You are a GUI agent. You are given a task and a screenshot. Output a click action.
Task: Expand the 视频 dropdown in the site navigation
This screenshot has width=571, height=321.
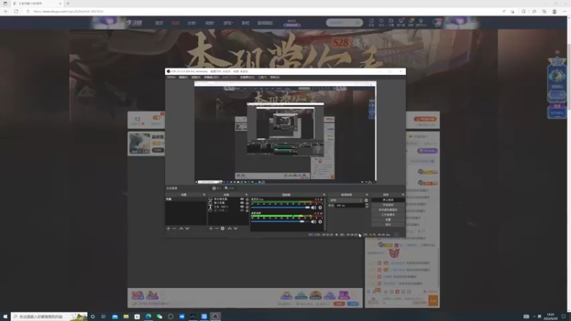210,23
